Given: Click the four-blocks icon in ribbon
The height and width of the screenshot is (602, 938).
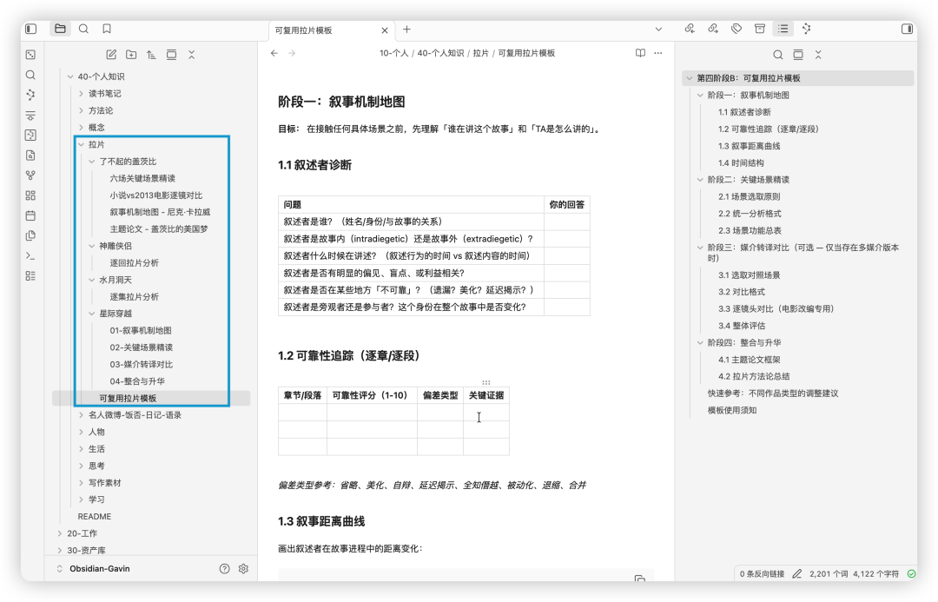Looking at the screenshot, I should [x=30, y=195].
